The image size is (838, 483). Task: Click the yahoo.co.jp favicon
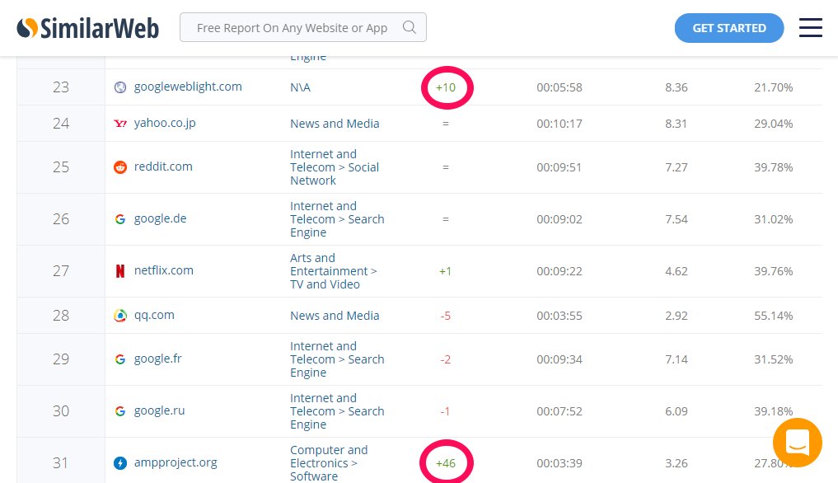pos(120,124)
